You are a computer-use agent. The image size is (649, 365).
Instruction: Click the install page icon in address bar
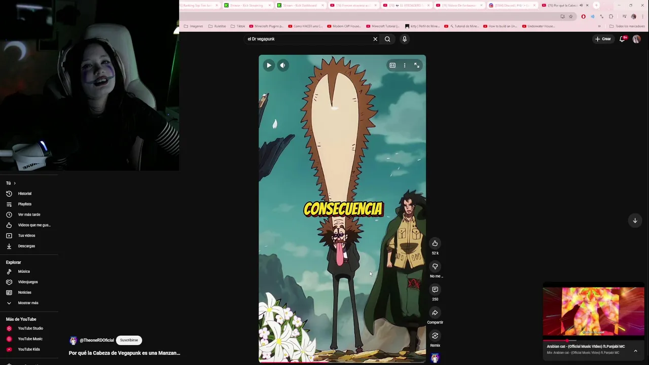tap(562, 16)
